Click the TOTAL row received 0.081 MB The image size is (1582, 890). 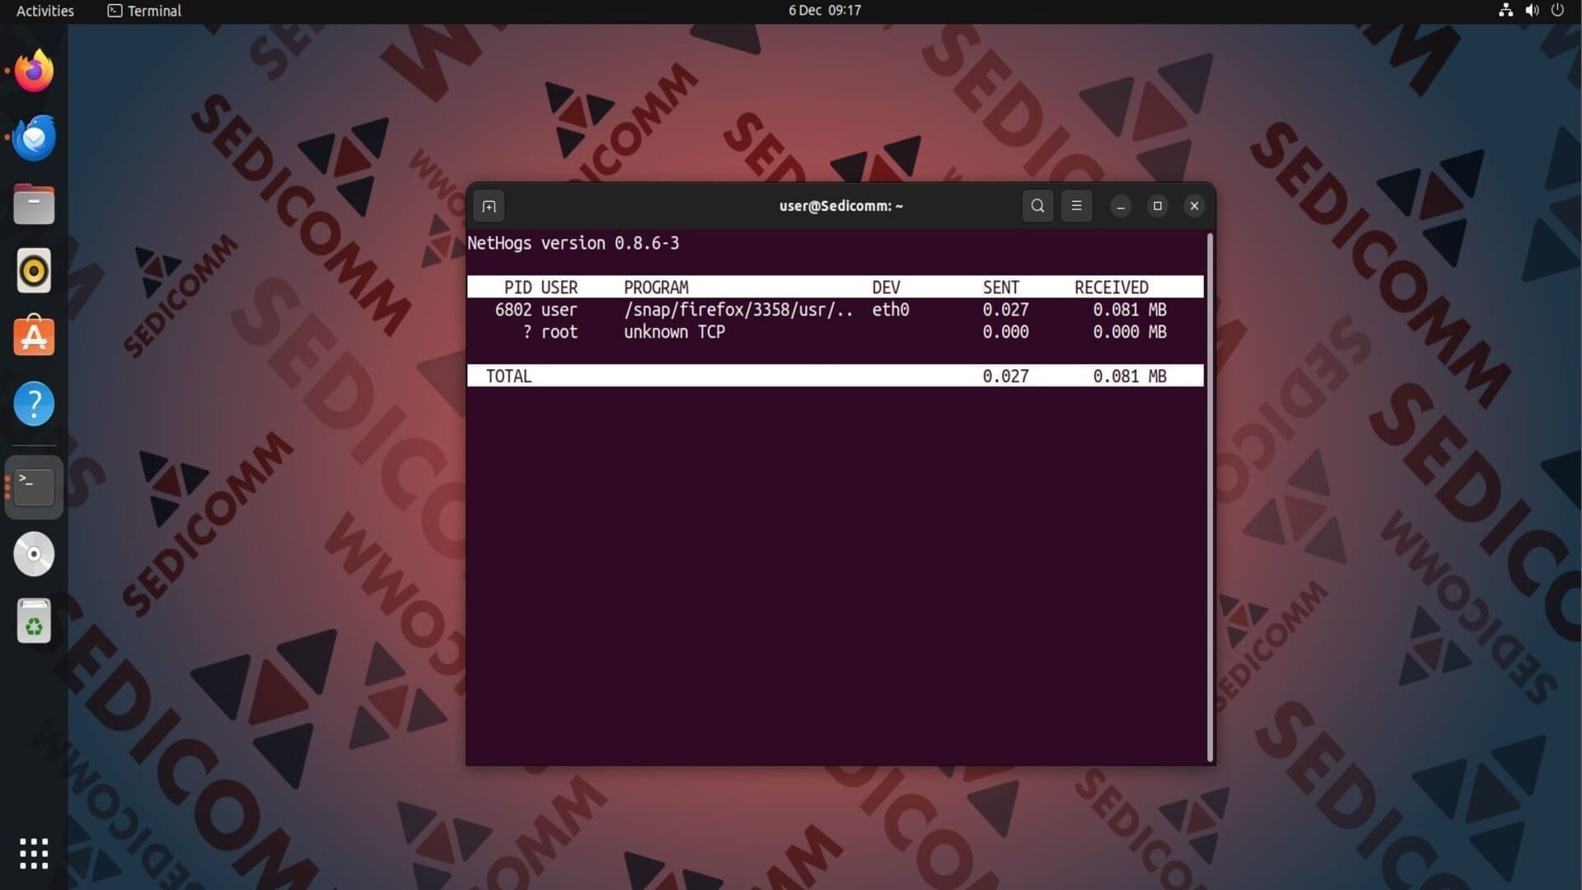1130,377
